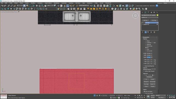Choose the Select and Move tool
The width and height of the screenshot is (176, 99).
[x=37, y=6]
